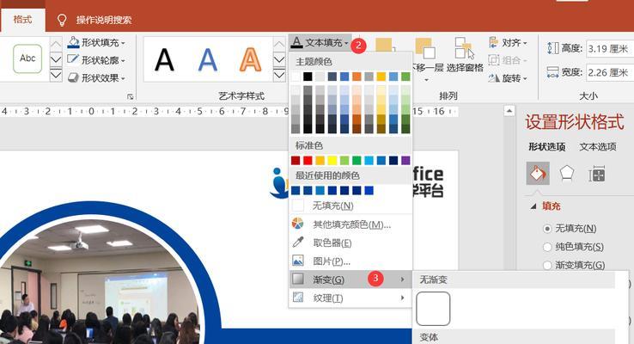Switch to 形状选项 shape options tab

click(546, 146)
